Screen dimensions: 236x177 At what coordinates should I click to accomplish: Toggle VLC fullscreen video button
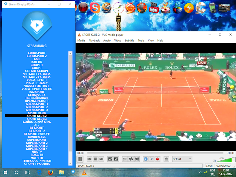(x=110, y=159)
